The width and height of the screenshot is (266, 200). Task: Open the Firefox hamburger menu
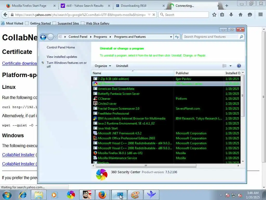pos(261,15)
